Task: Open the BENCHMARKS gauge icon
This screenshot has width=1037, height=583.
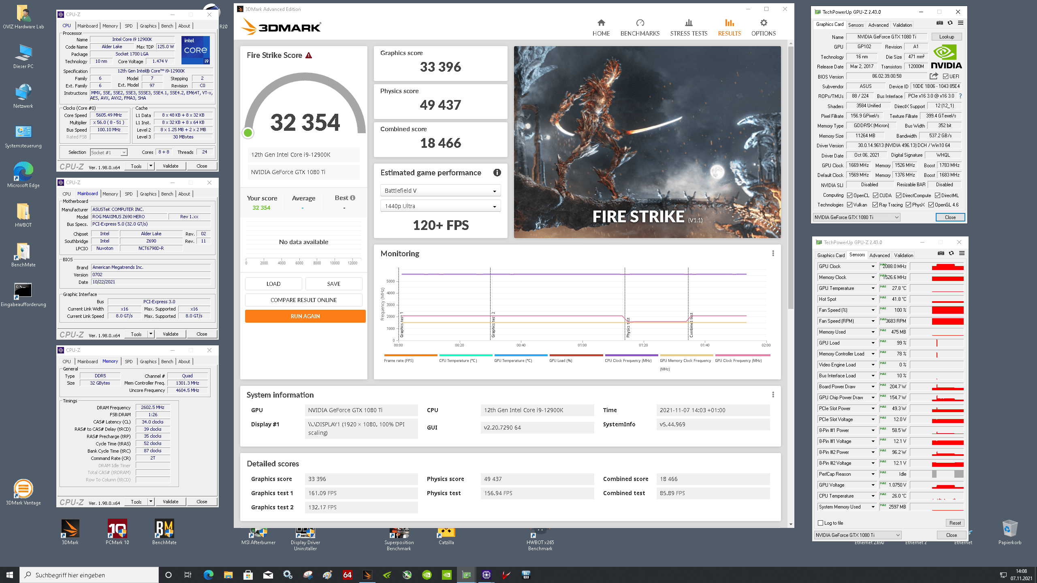Action: (640, 23)
